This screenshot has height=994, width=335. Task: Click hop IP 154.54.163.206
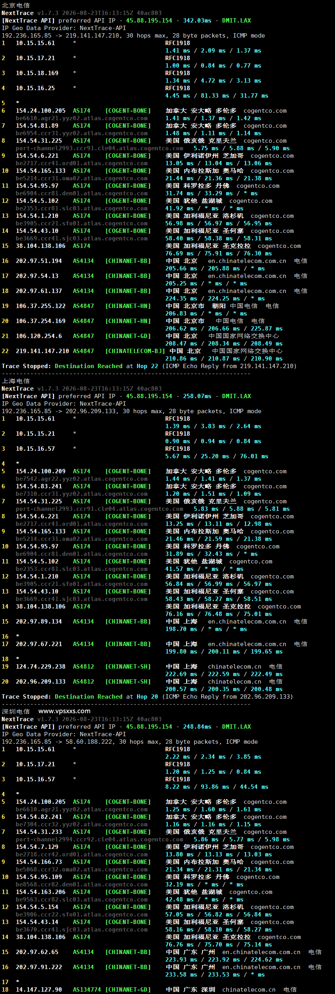click(41, 892)
